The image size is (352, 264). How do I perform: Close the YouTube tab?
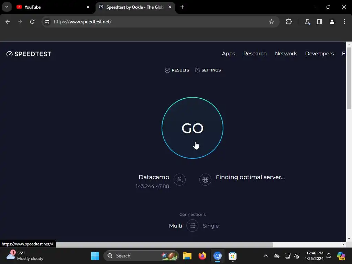[x=88, y=7]
